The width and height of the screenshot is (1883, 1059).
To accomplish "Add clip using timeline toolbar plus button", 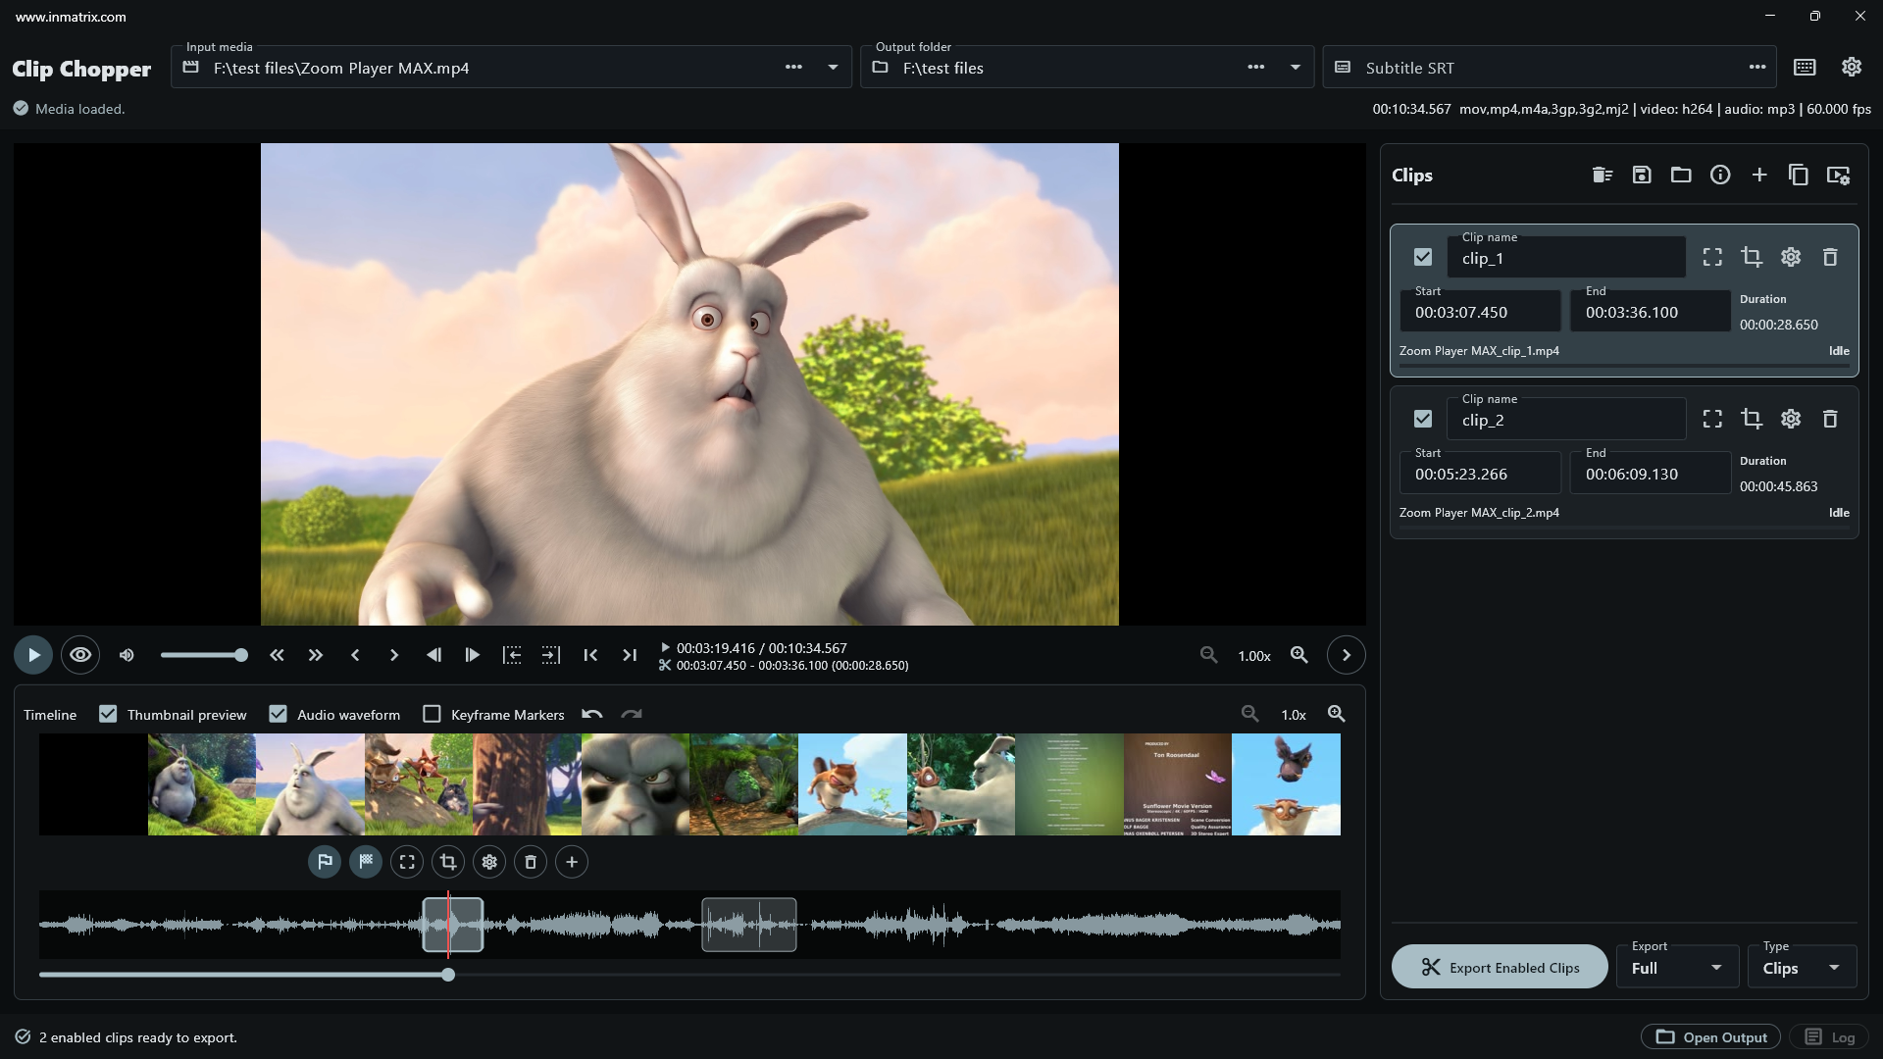I will tap(572, 862).
